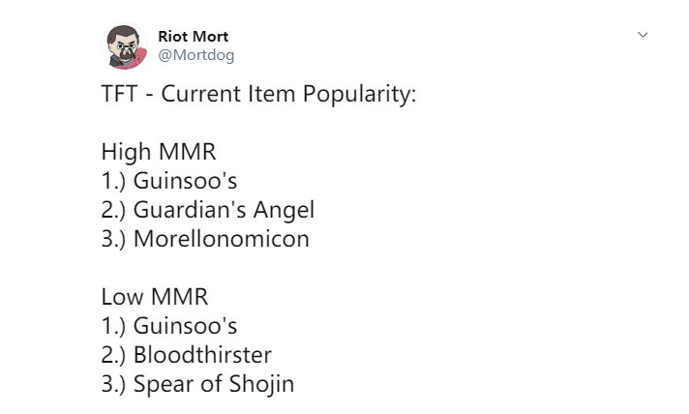689x414 pixels.
Task: Click the @Mortdog handle
Action: 196,55
